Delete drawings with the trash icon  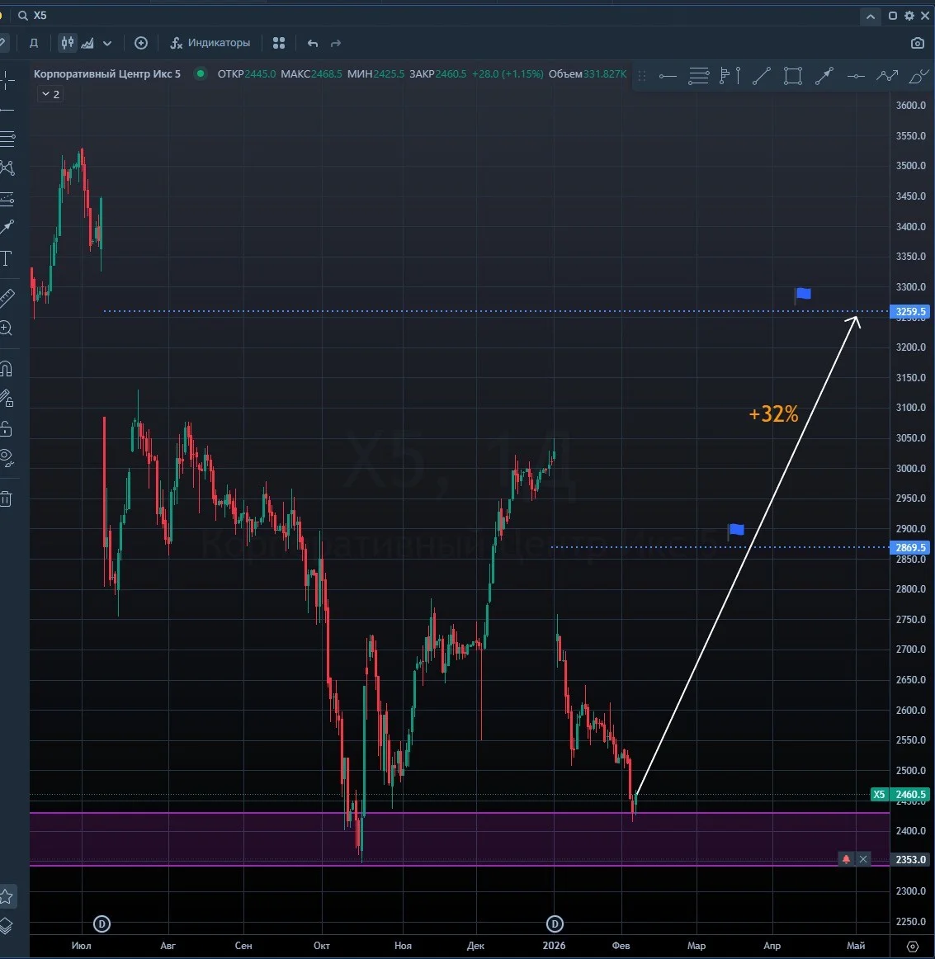[x=6, y=499]
